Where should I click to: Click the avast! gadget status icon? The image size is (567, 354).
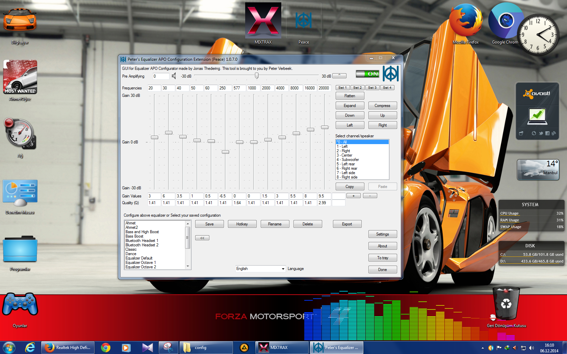point(537,116)
